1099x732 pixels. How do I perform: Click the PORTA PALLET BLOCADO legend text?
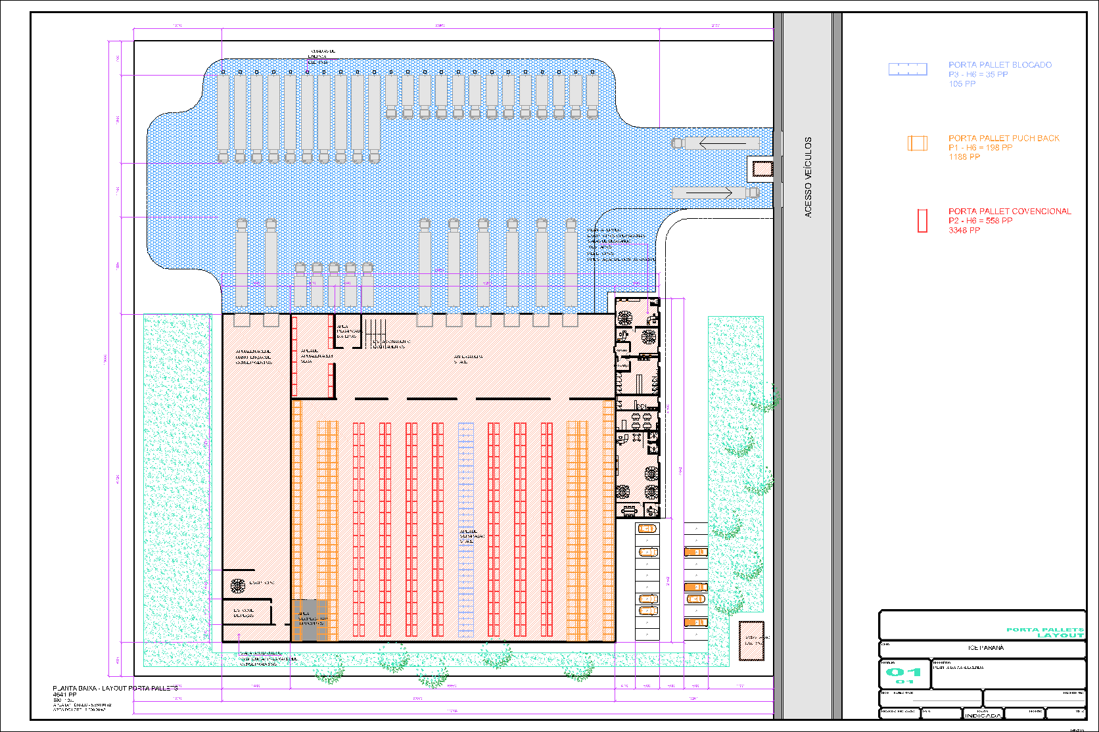999,65
